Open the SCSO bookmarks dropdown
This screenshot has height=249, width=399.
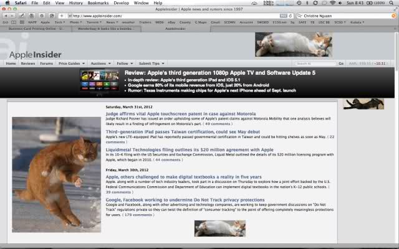pyautogui.click(x=340, y=22)
